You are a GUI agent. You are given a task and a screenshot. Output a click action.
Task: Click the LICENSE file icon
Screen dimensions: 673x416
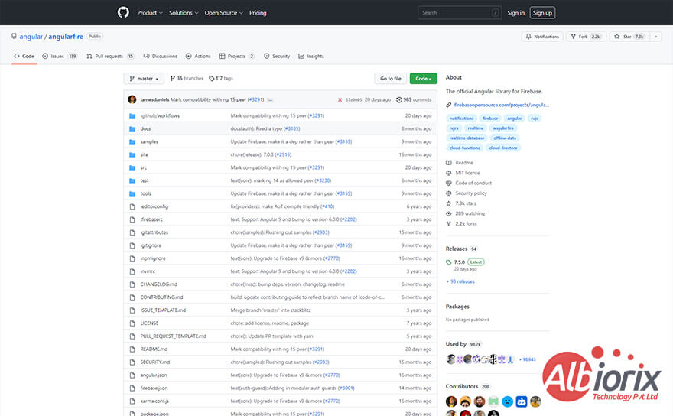coord(132,323)
